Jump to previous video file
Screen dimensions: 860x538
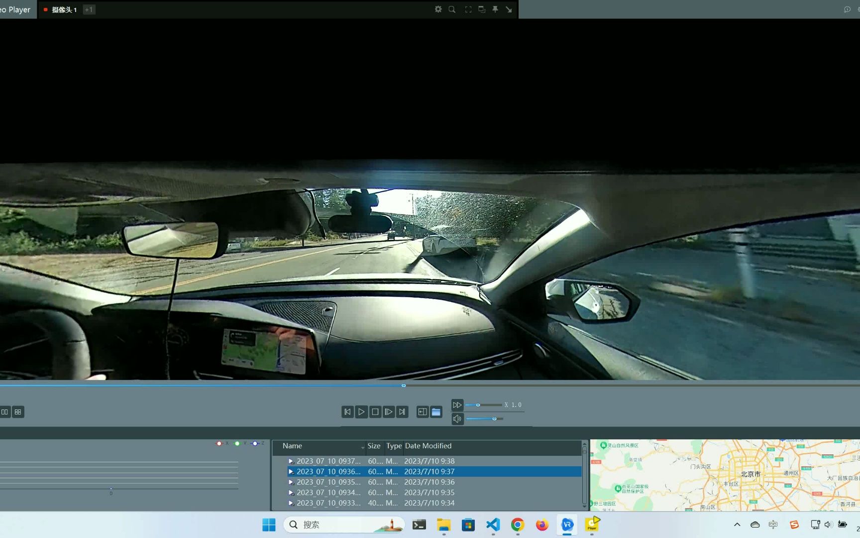pos(347,412)
